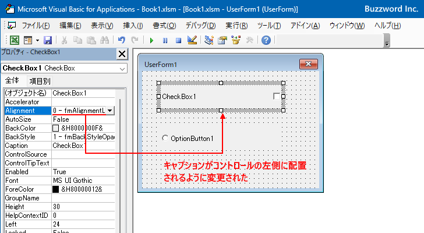Screen dimensions: 424x233
Task: Select the OptionButton1 radio button
Action: coord(165,138)
